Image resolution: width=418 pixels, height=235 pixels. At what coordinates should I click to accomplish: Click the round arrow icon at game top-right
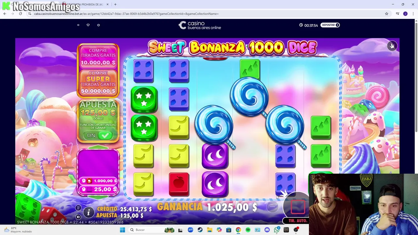392,46
